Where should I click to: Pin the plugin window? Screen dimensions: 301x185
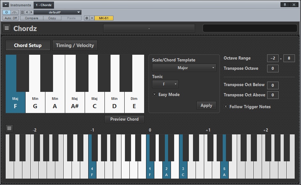click(x=285, y=5)
